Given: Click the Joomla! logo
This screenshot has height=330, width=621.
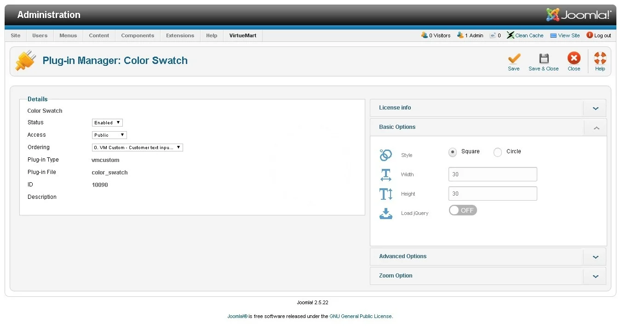Looking at the screenshot, I should click(x=579, y=15).
